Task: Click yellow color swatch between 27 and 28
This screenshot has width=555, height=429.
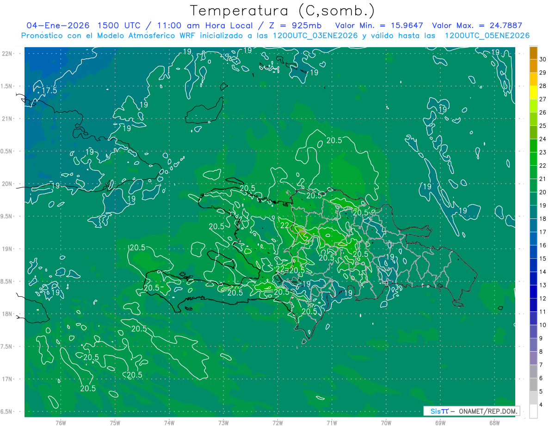Action: (533, 93)
